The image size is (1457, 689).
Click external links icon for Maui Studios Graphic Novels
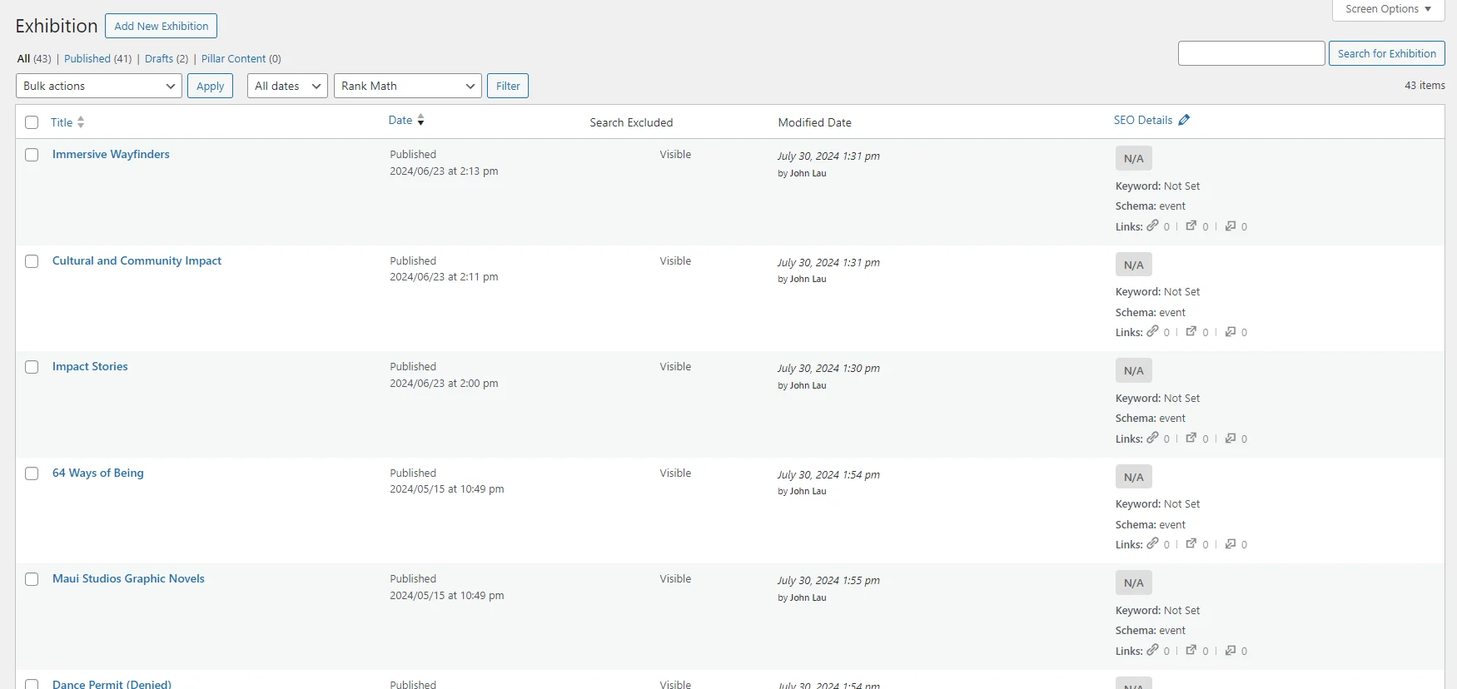tap(1191, 650)
